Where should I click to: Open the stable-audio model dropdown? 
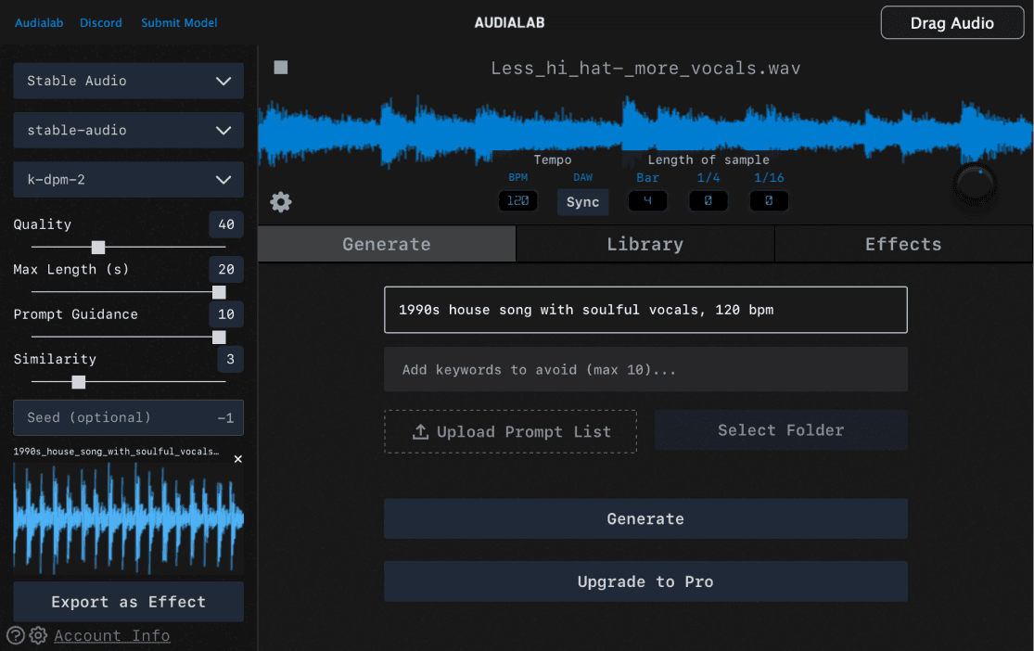[x=128, y=131]
